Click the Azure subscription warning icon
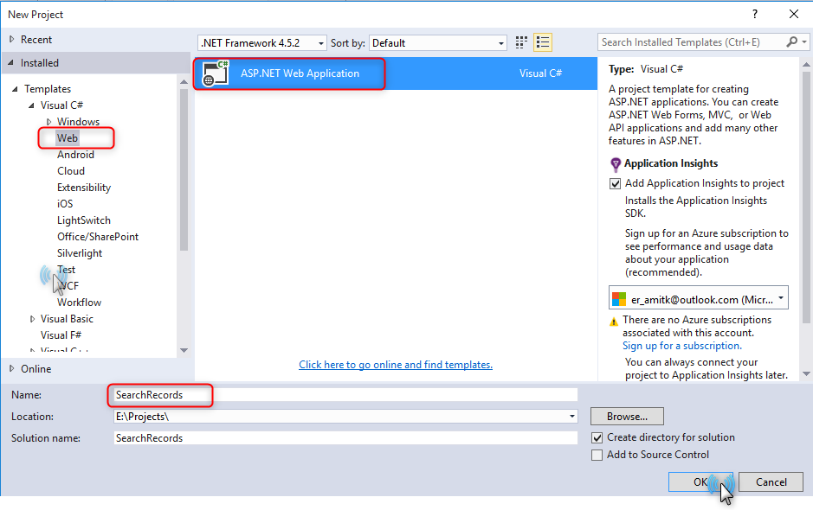Screen dimensions: 813x510 coord(614,322)
